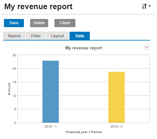
Task: Click the blue 2018 - 1 bar
Action: (x=51, y=92)
